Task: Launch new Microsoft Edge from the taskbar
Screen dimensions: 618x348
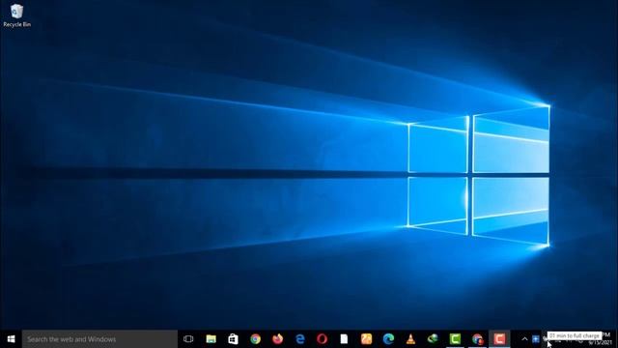Action: coord(388,339)
